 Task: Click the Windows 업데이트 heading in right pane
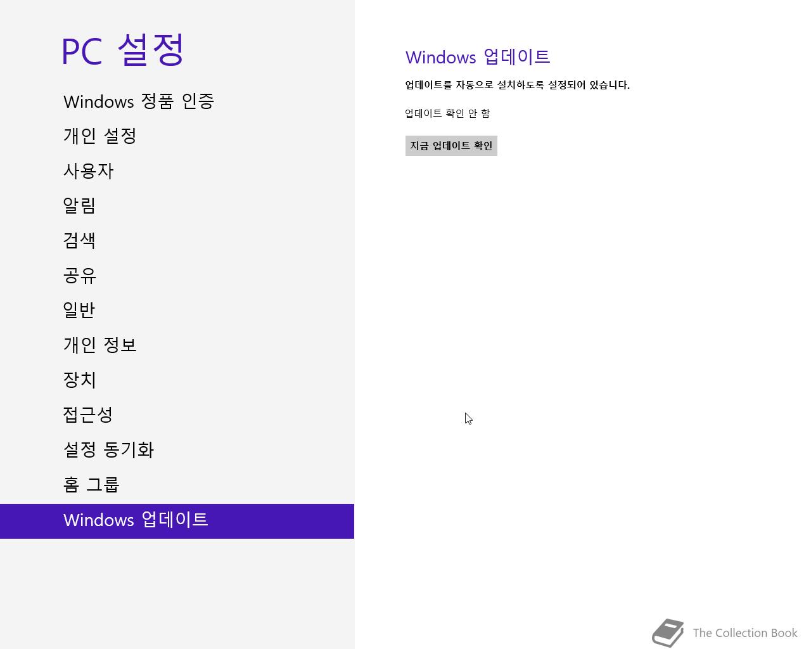[x=478, y=57]
